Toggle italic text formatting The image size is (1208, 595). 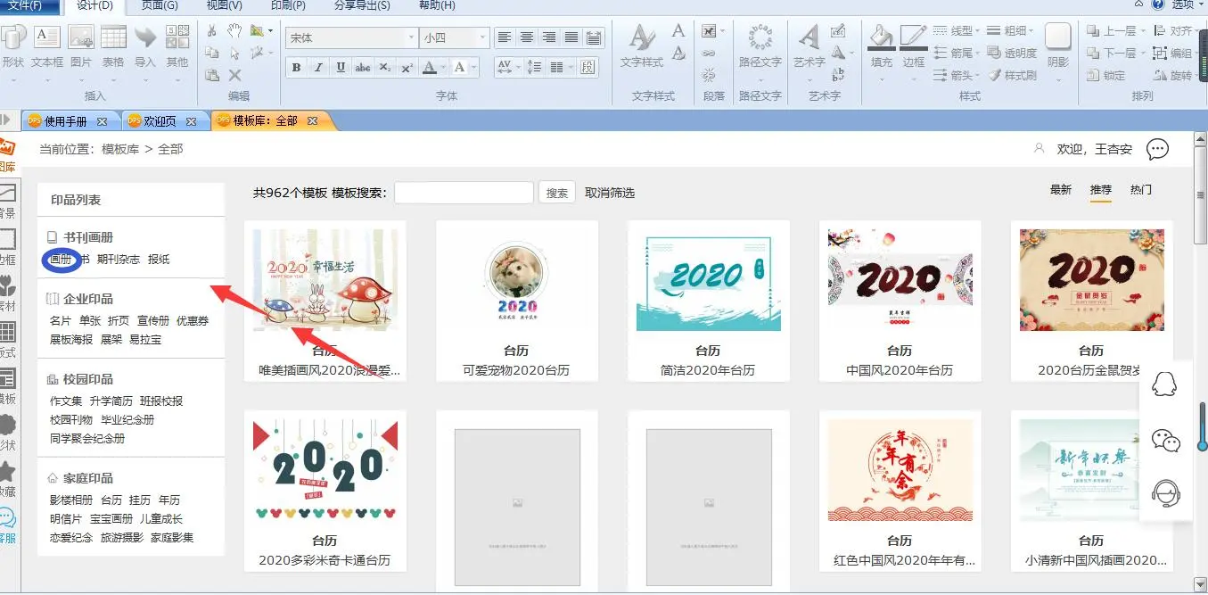[x=318, y=68]
